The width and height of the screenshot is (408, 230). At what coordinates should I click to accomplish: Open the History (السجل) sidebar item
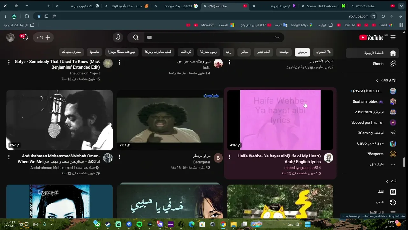pyautogui.click(x=372, y=202)
